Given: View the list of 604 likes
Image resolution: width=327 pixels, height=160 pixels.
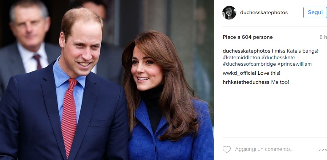Looking at the screenshot, I should click(x=247, y=37).
